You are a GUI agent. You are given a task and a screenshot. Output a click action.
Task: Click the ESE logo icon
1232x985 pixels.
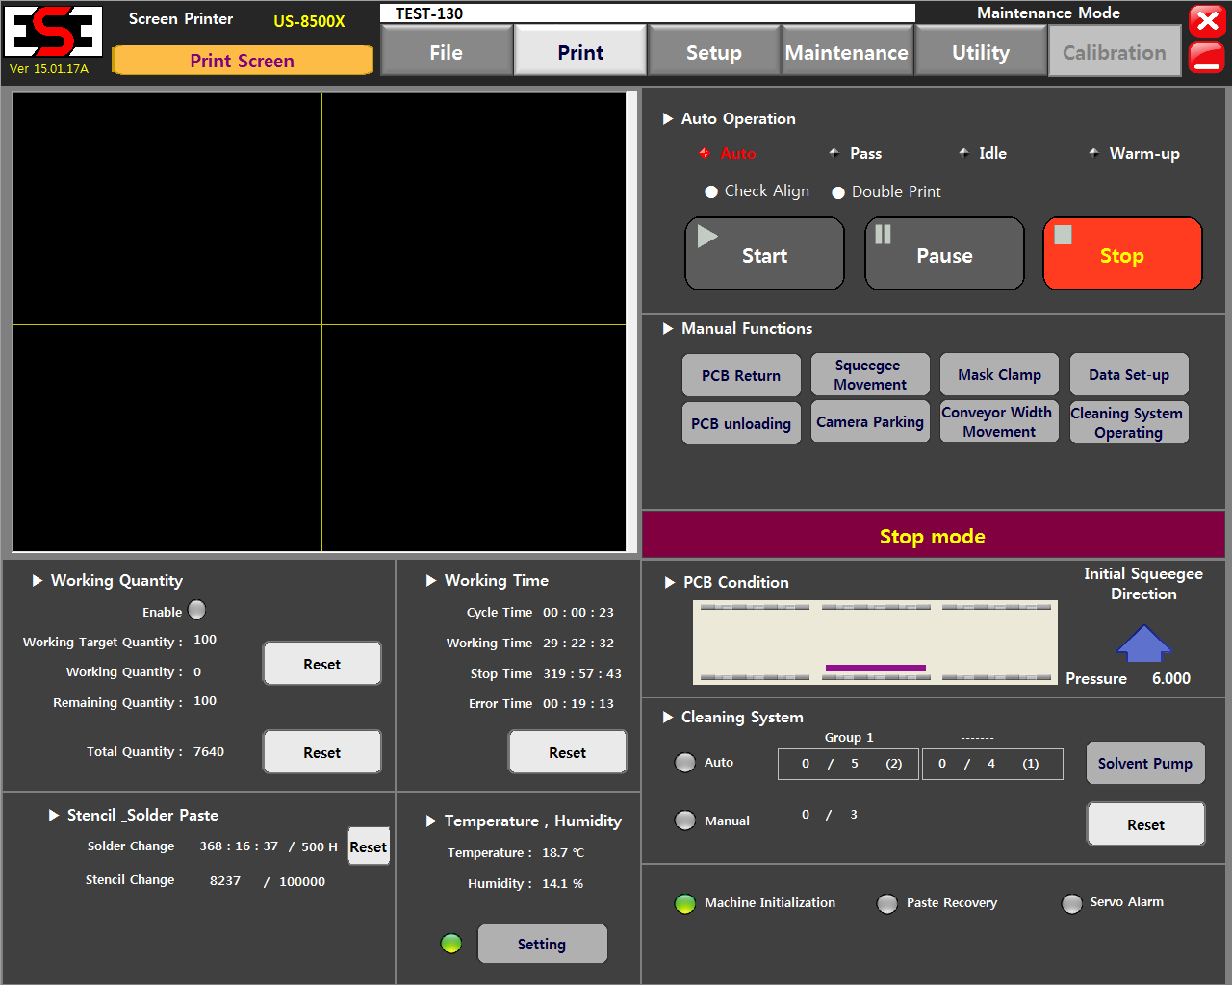tap(53, 33)
